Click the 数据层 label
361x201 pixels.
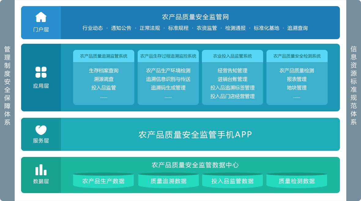point(41,181)
